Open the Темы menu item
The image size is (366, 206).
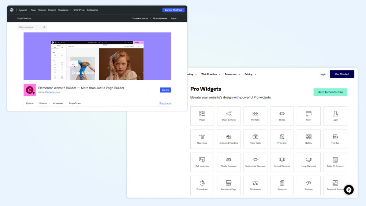pyautogui.click(x=33, y=10)
